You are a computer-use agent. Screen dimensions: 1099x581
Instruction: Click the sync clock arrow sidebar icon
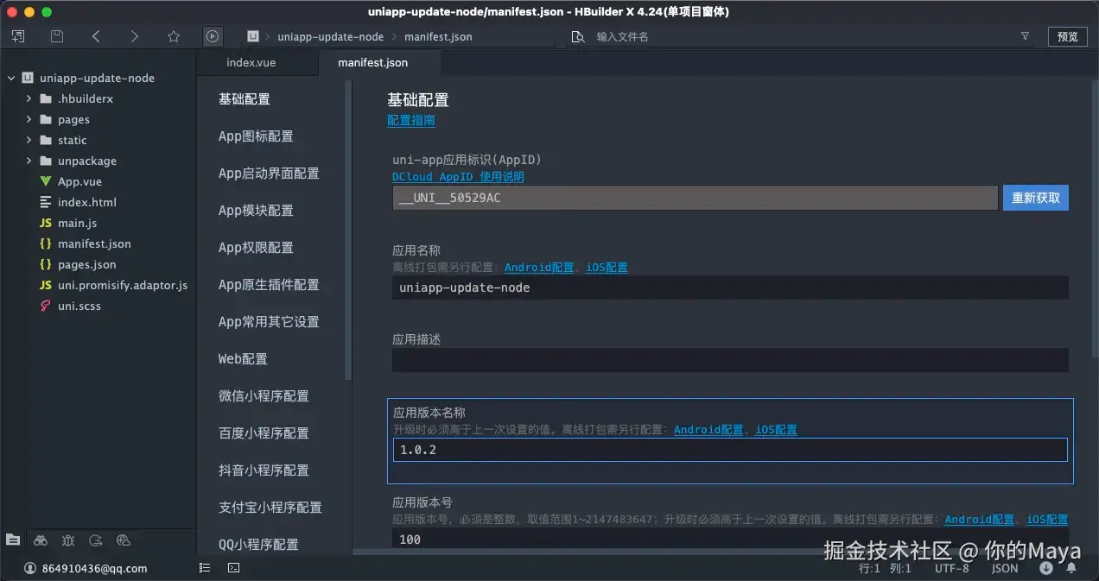tap(96, 540)
